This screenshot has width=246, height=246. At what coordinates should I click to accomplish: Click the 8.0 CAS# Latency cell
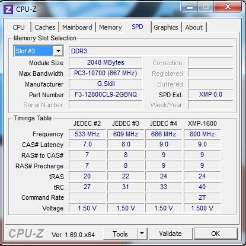click(x=126, y=145)
